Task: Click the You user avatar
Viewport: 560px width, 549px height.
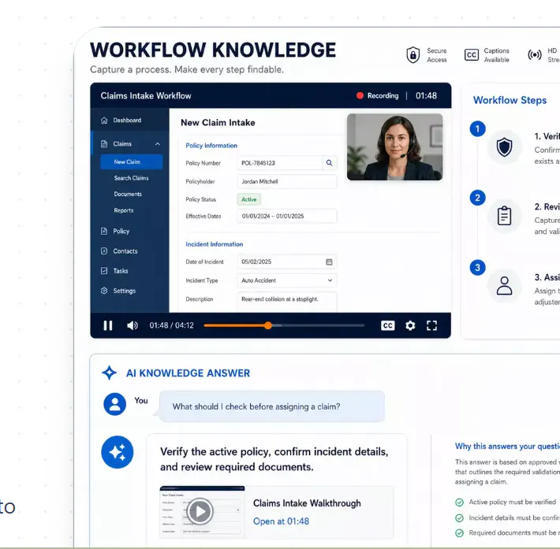Action: [x=114, y=404]
